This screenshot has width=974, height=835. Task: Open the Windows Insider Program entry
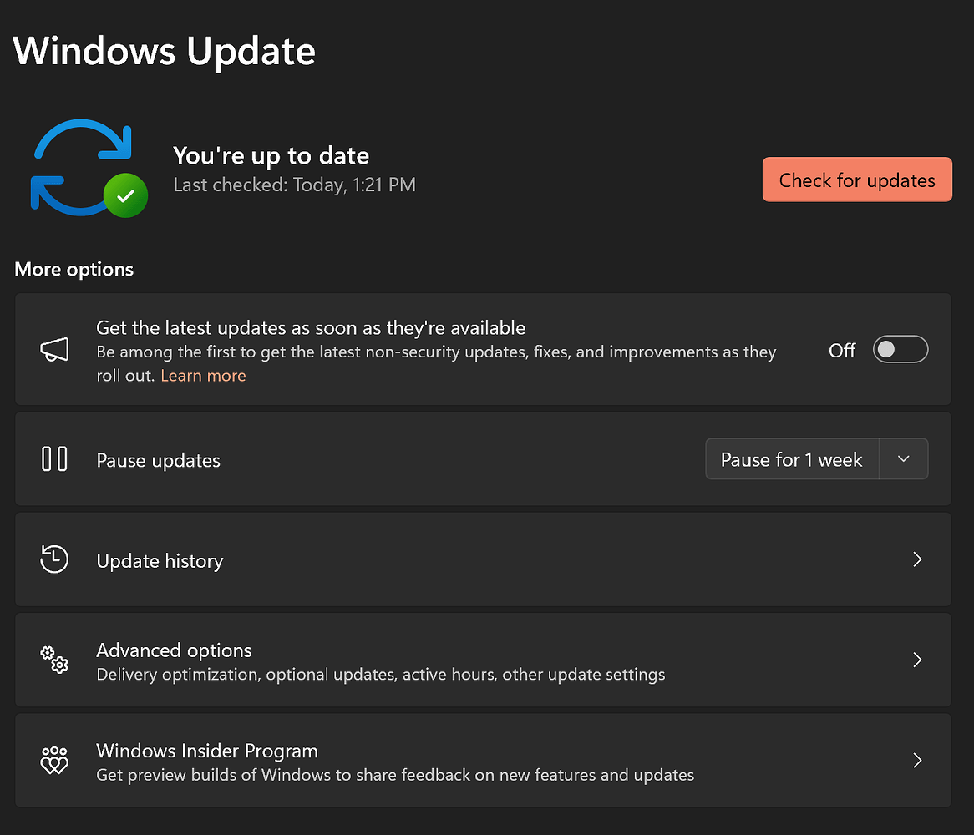[207, 751]
